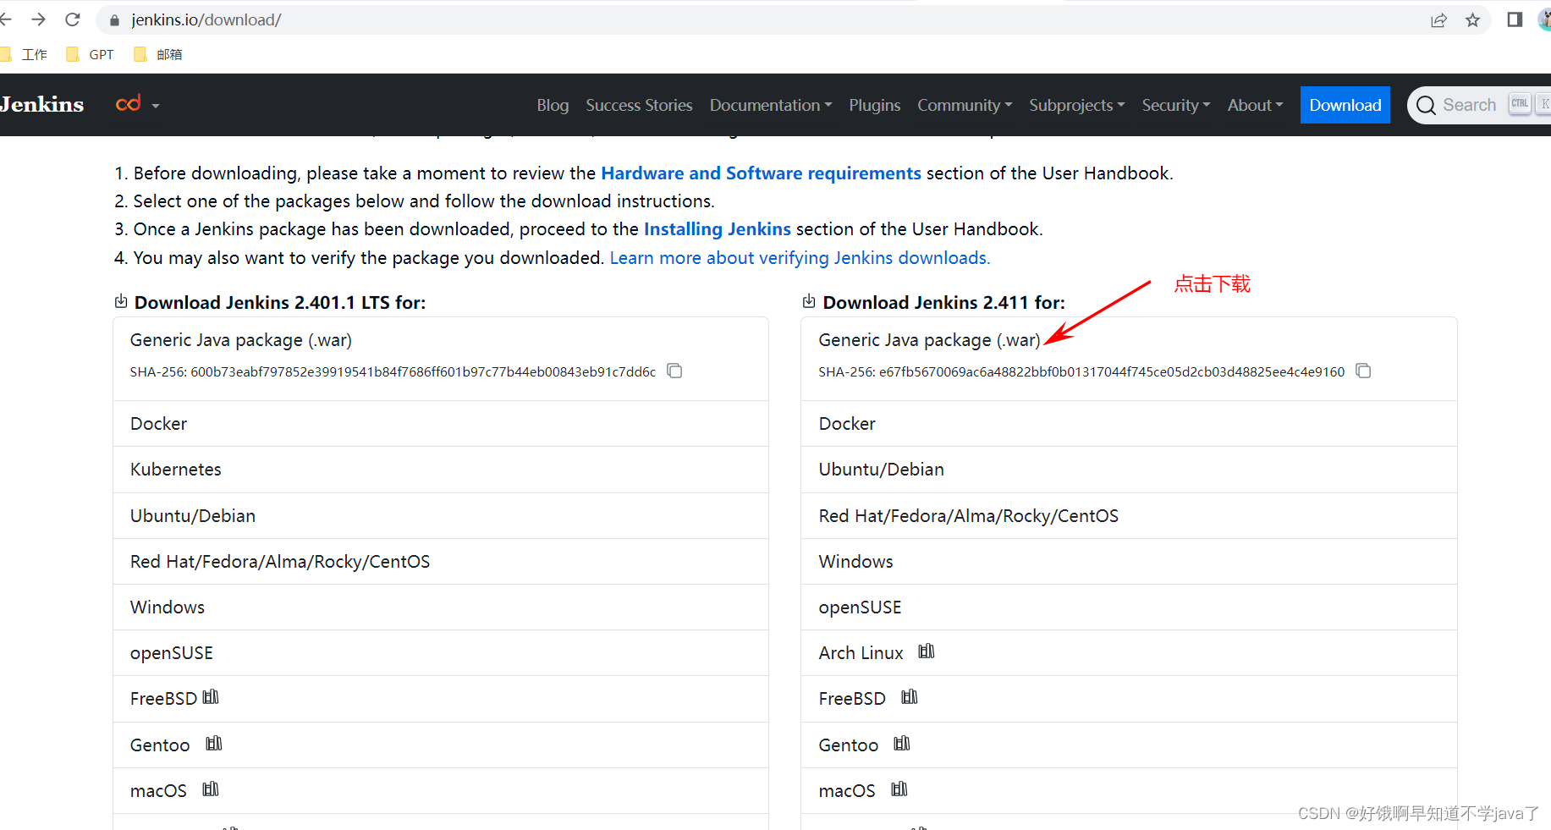Download weekly 2.411 Generic Java package (.war)

coord(929,339)
